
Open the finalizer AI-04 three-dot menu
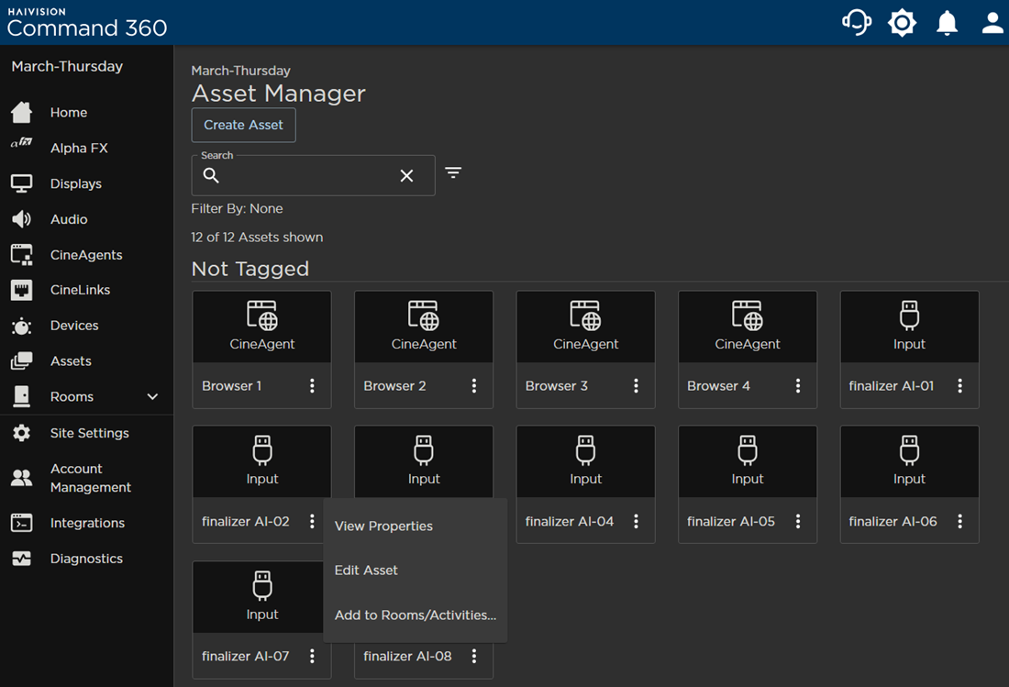pos(636,521)
